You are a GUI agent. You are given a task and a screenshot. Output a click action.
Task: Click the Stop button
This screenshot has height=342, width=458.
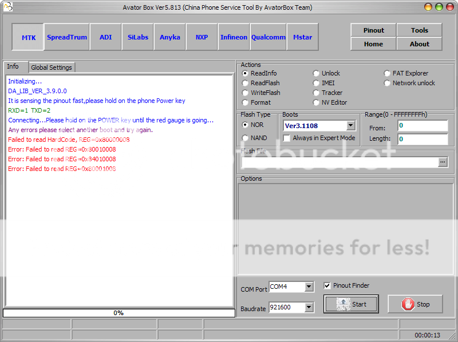(415, 304)
